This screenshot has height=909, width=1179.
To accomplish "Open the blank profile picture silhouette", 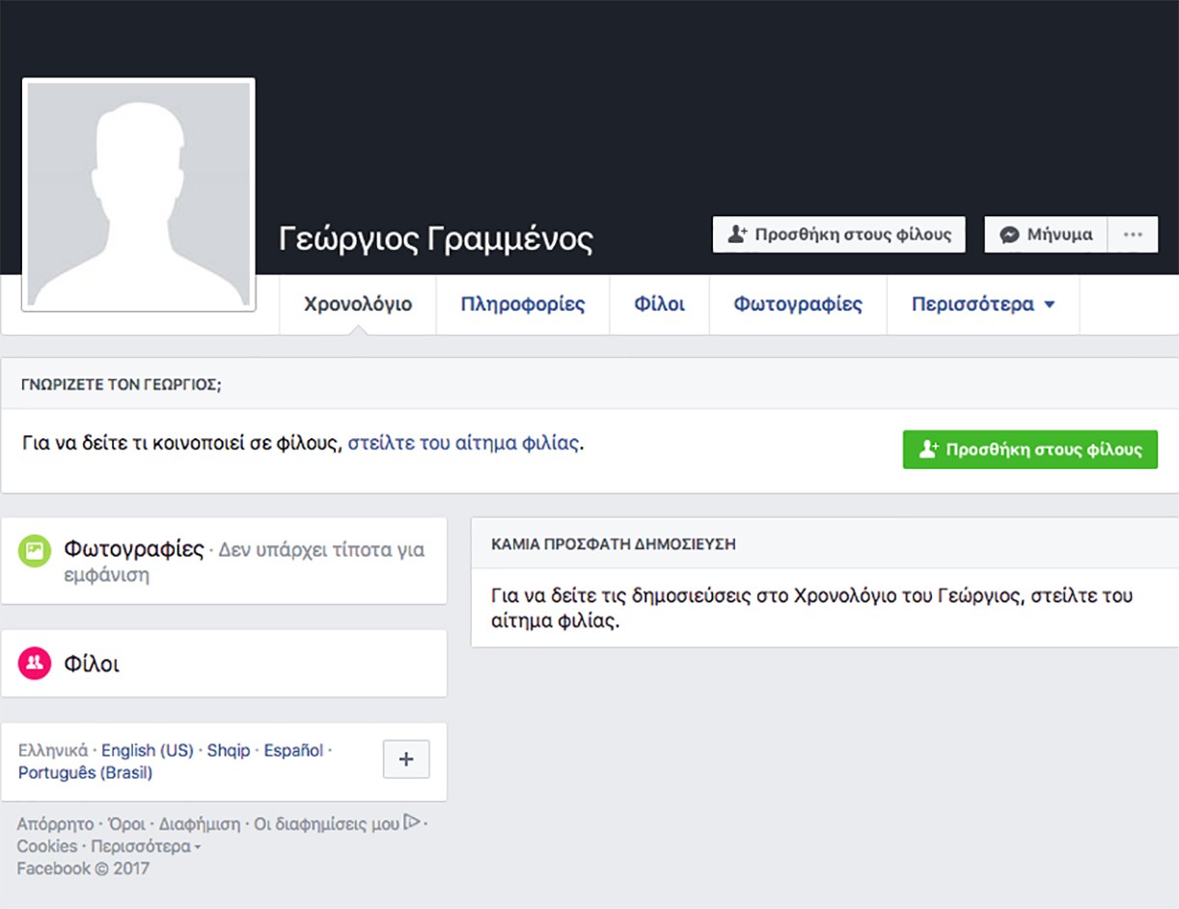I will point(139,195).
